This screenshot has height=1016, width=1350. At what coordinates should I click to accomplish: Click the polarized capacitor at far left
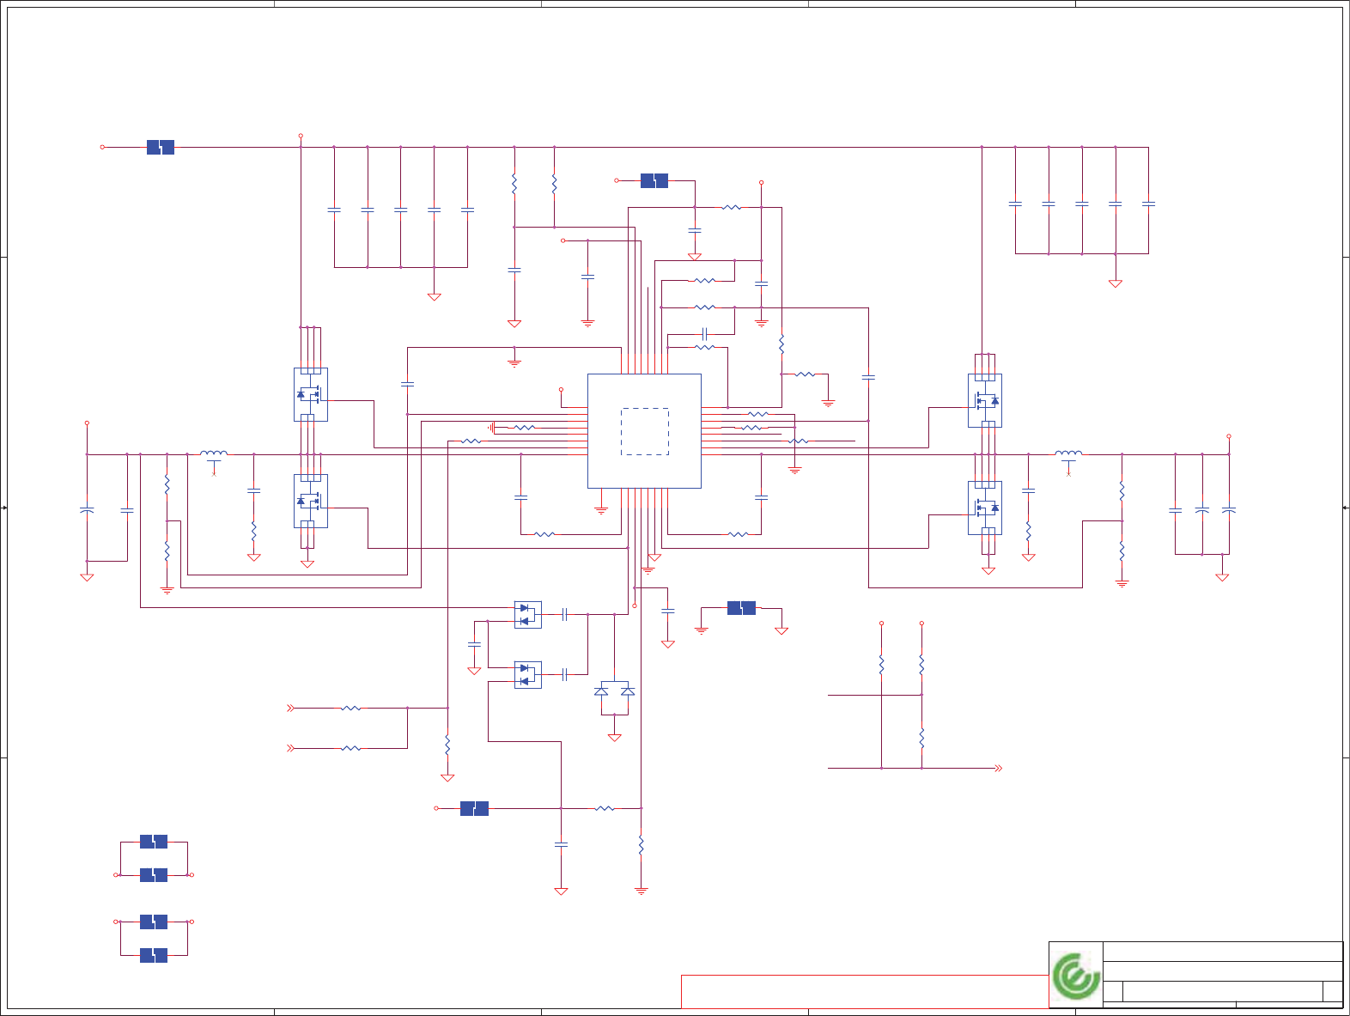click(x=87, y=510)
